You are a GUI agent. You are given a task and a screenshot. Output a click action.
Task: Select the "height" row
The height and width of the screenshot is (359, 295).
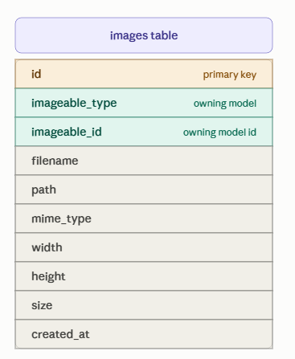[144, 276]
